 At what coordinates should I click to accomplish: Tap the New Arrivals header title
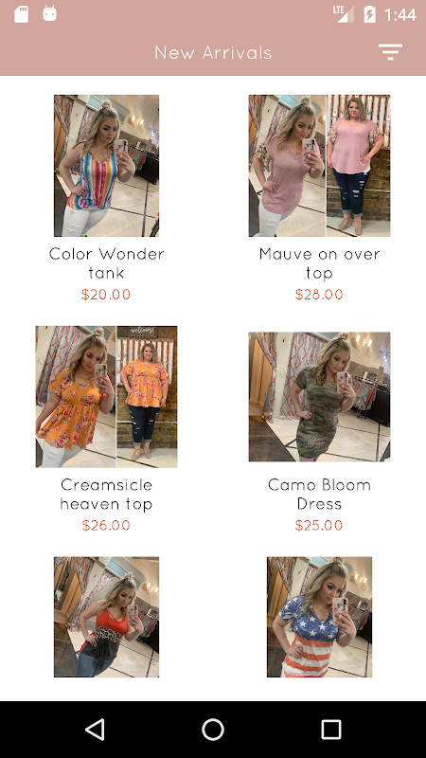(213, 53)
